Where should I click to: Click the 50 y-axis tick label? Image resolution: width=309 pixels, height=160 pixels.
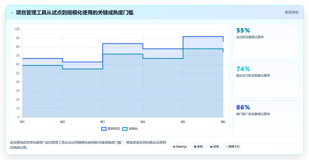point(18,73)
